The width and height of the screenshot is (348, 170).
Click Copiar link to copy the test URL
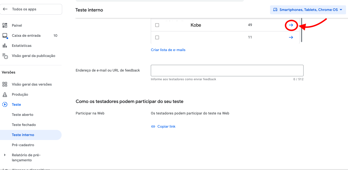166,126
